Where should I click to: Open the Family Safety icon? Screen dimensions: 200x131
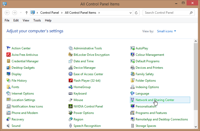point(133,74)
